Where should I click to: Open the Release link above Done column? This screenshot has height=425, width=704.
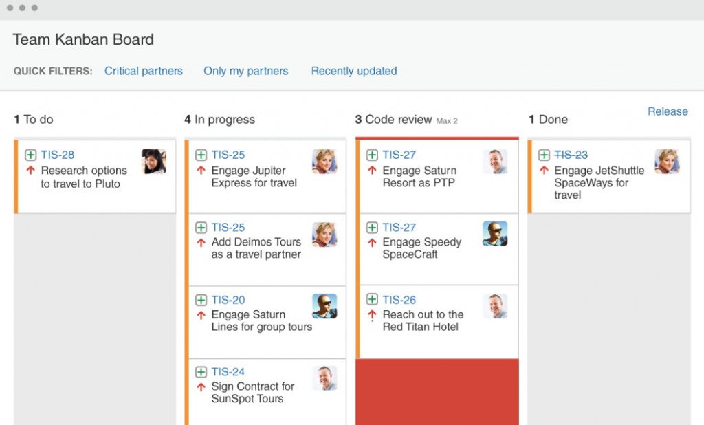coord(668,111)
